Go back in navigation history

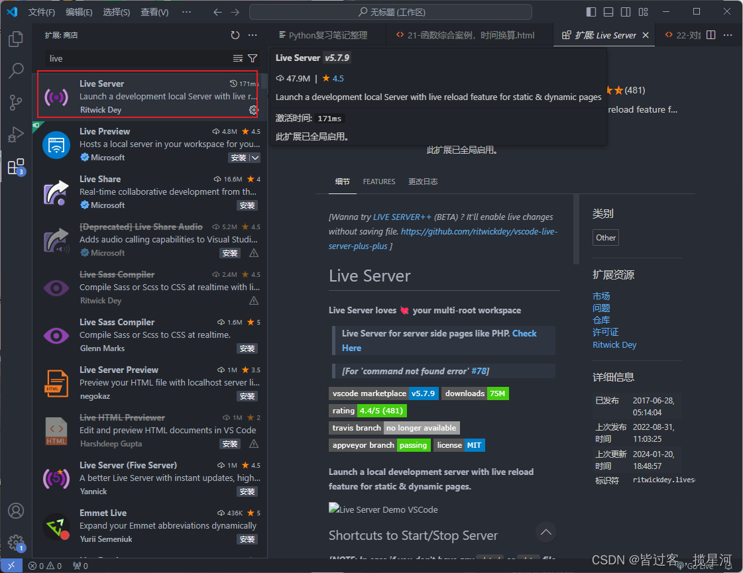pyautogui.click(x=217, y=13)
